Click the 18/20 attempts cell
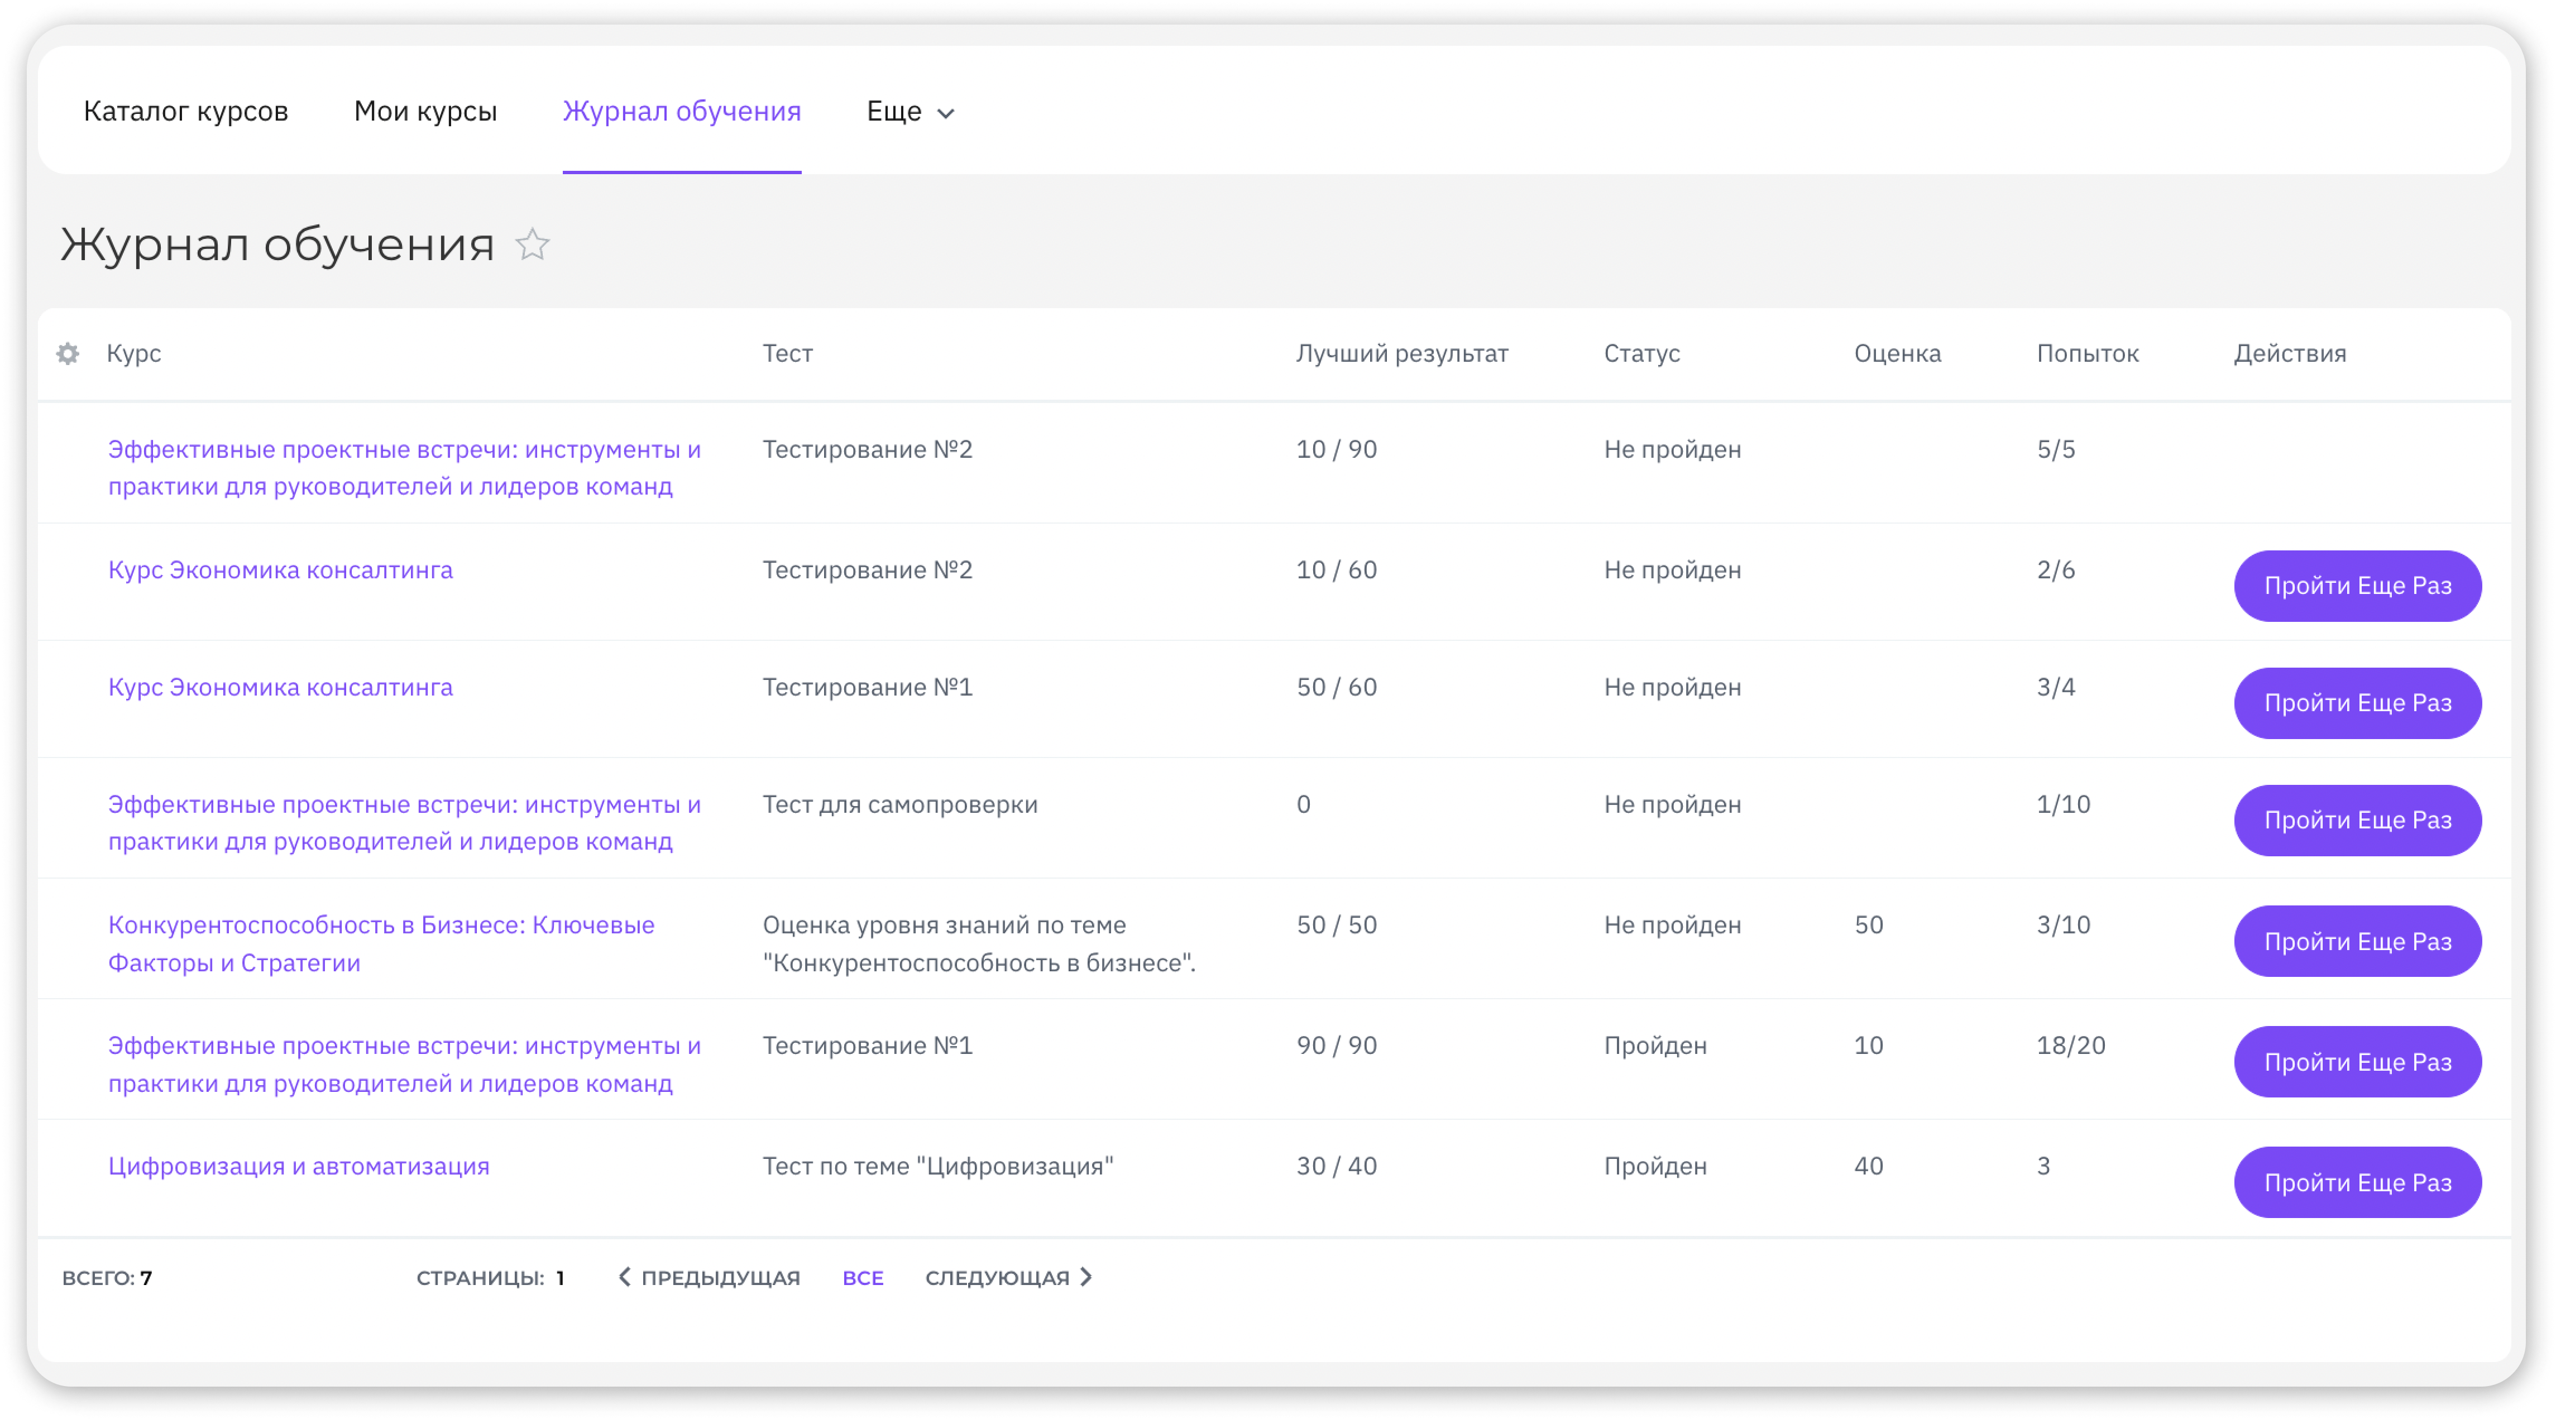The height and width of the screenshot is (1419, 2556). 2071,1045
